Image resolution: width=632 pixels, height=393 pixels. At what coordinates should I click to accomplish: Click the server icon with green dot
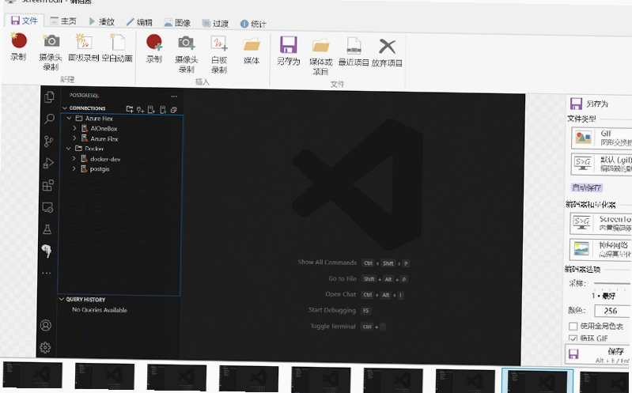[x=163, y=110]
